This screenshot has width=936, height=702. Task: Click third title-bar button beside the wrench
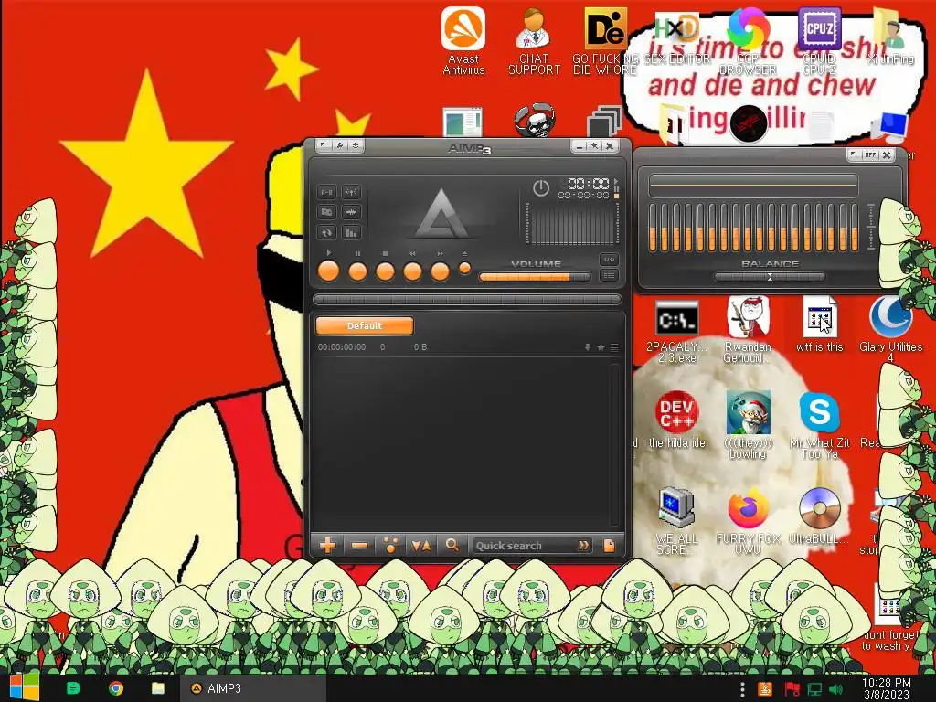356,145
